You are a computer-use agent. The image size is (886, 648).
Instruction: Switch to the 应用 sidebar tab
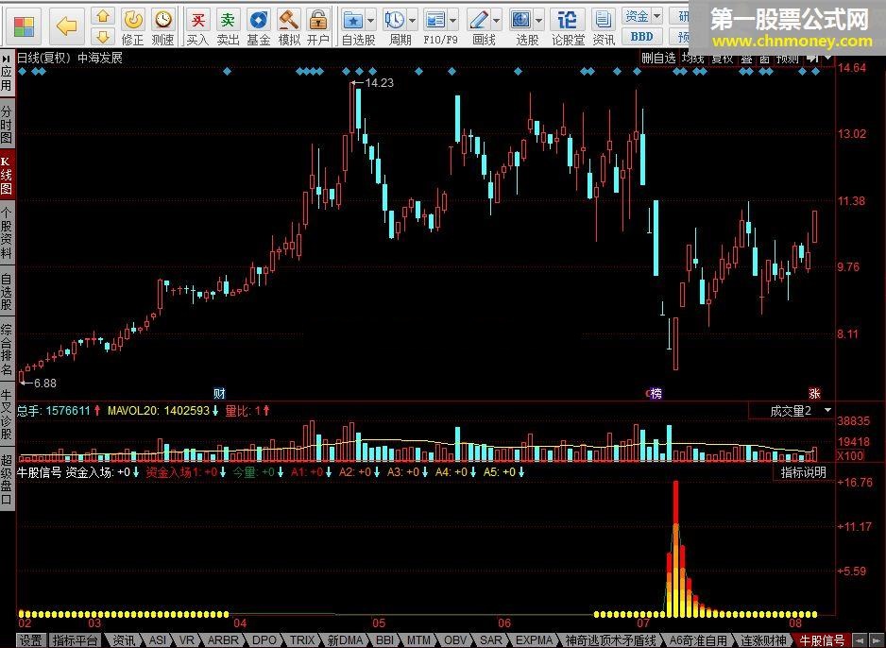(7, 74)
